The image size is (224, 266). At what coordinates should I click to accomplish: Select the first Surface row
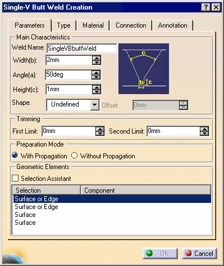(x=112, y=215)
